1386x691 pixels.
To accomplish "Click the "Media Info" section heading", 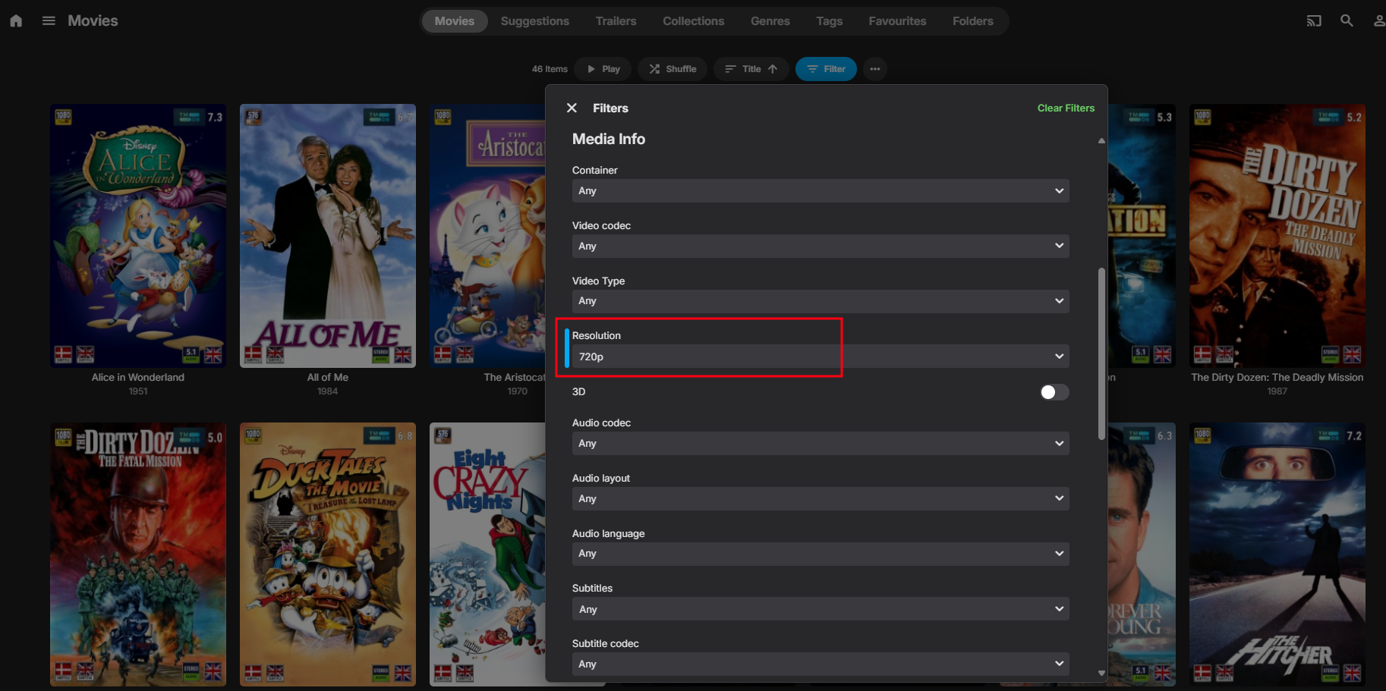I will click(609, 140).
